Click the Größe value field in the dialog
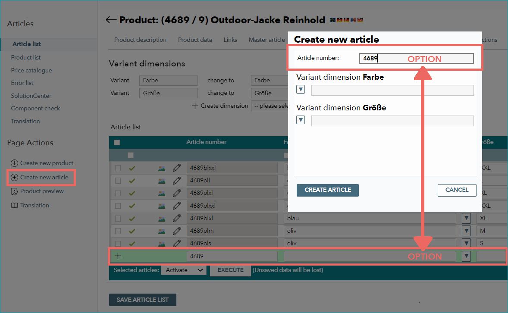 [x=392, y=121]
